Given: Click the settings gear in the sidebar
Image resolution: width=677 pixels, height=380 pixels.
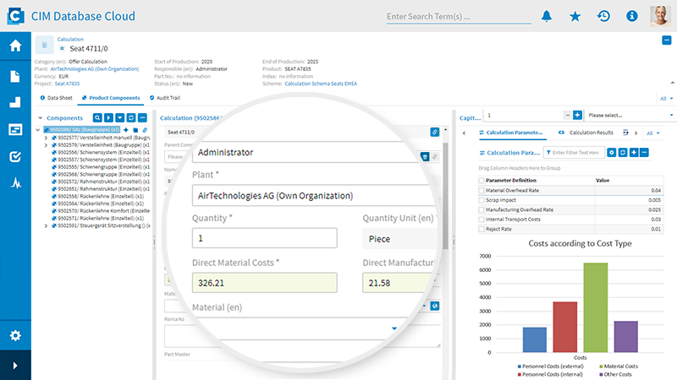Looking at the screenshot, I should click(x=15, y=335).
